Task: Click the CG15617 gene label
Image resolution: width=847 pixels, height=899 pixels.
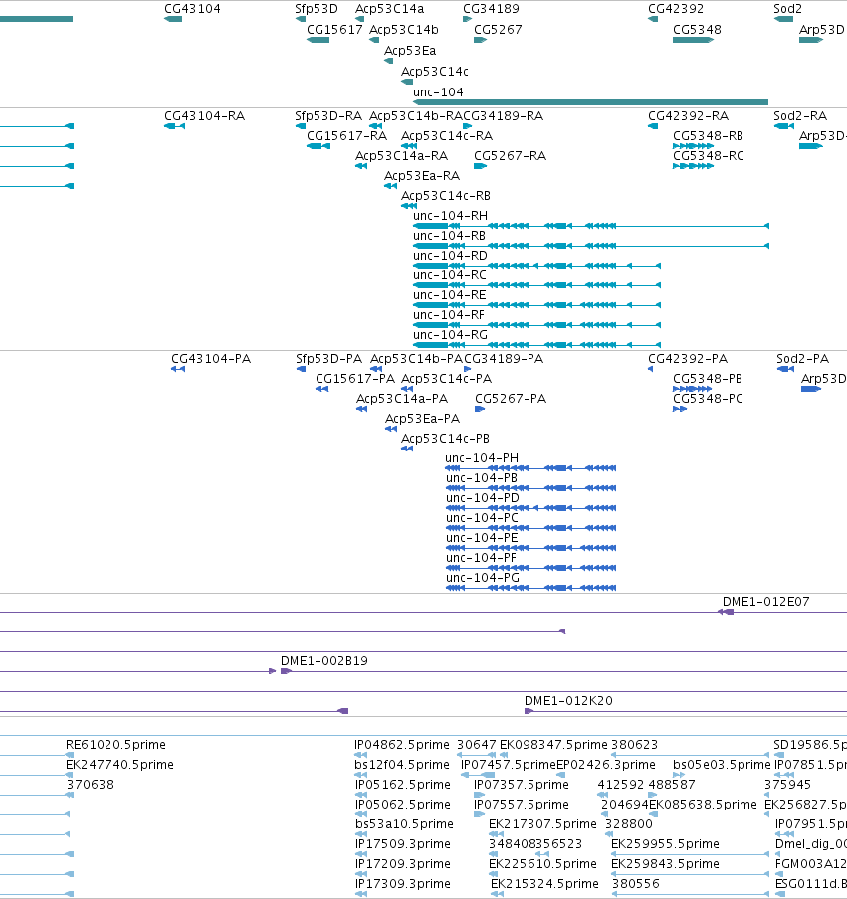Action: [334, 29]
